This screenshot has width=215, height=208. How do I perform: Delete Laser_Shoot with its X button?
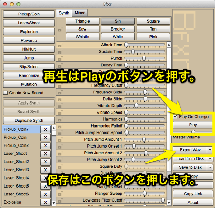[x=46, y=154]
